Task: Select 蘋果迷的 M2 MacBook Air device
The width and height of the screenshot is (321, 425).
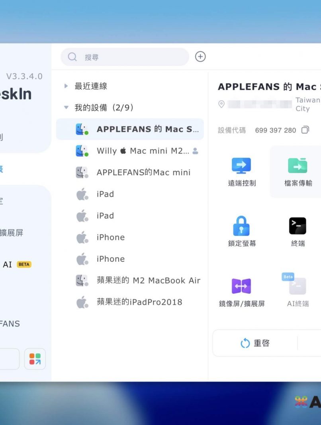Action: [148, 280]
